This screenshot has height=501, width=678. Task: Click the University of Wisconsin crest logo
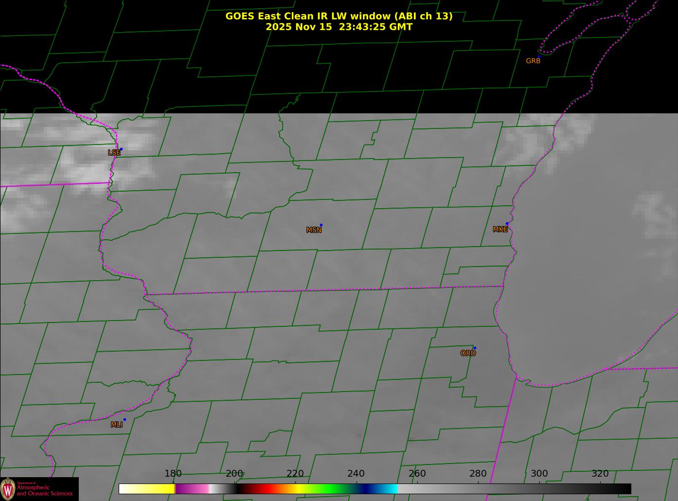point(8,488)
